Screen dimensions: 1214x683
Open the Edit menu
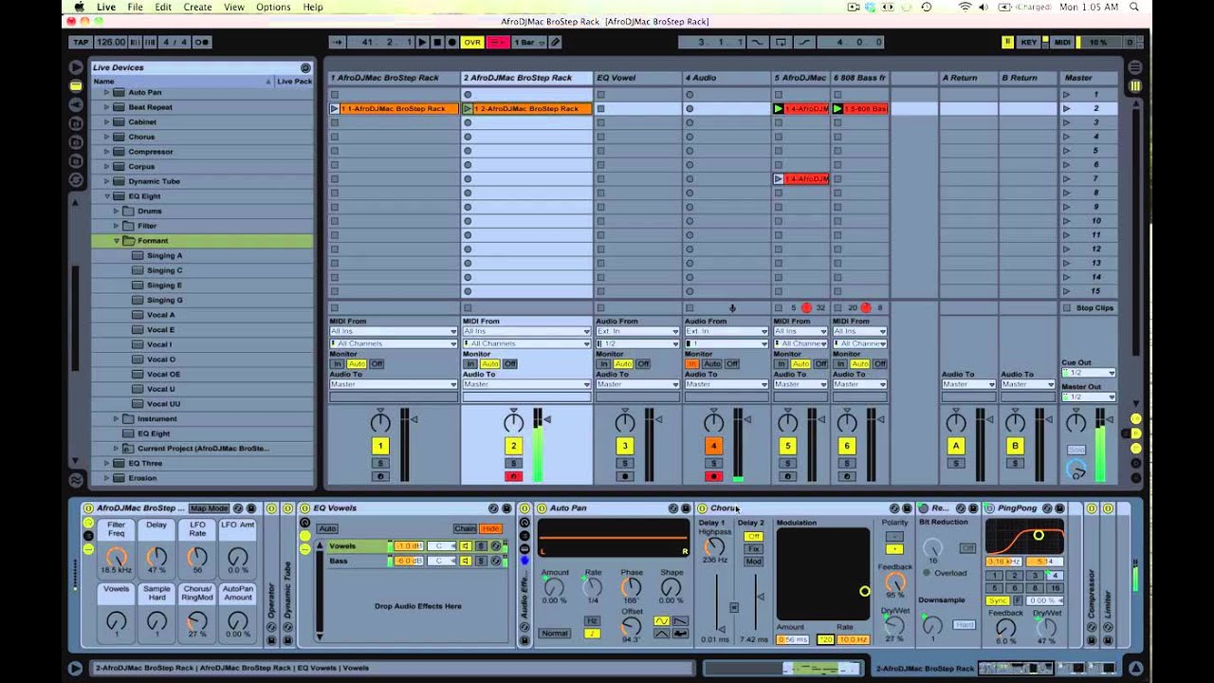click(163, 7)
